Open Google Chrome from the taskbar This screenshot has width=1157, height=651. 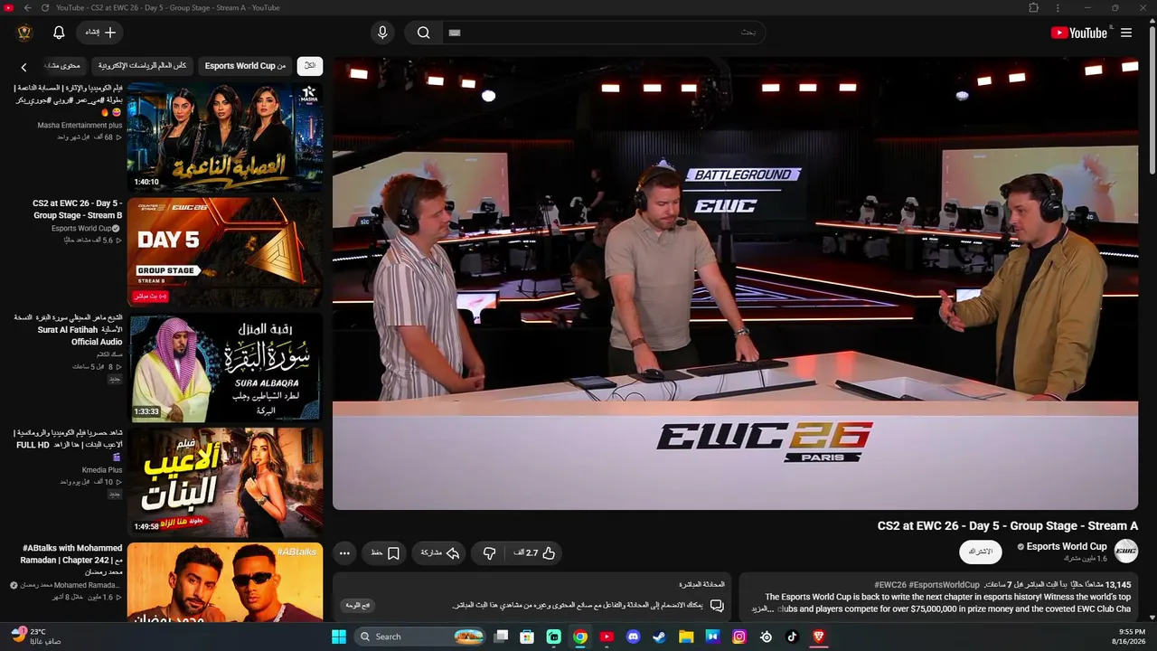coord(580,637)
